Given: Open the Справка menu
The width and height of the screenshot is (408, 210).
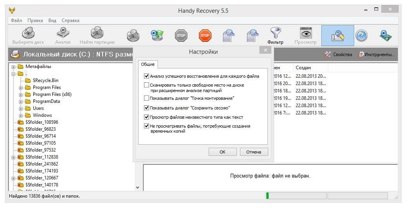Looking at the screenshot, I should click(70, 20).
